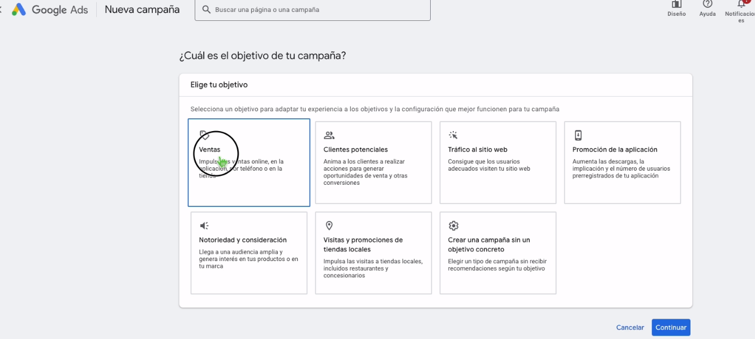Choose the Tráfico al sitio web objective
Image resolution: width=755 pixels, height=339 pixels.
pos(498,163)
